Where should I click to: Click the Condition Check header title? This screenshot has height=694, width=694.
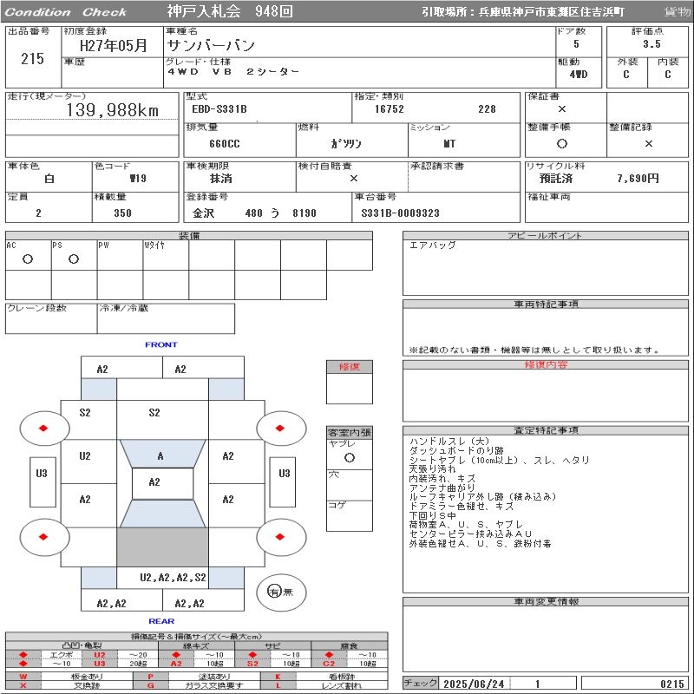66,12
